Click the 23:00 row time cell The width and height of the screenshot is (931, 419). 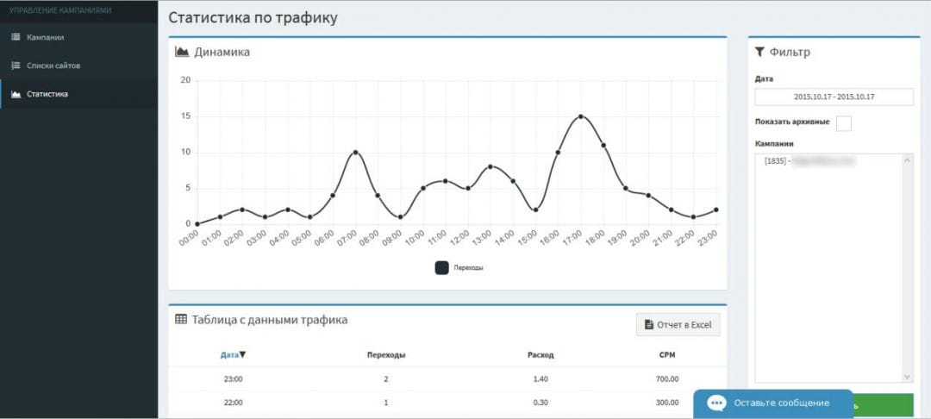[x=233, y=378]
